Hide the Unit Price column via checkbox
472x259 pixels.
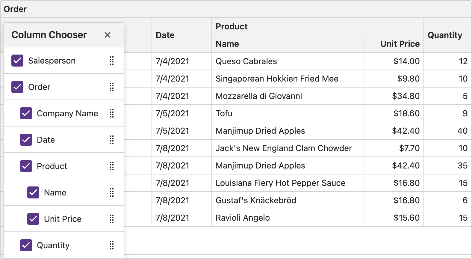click(x=33, y=219)
